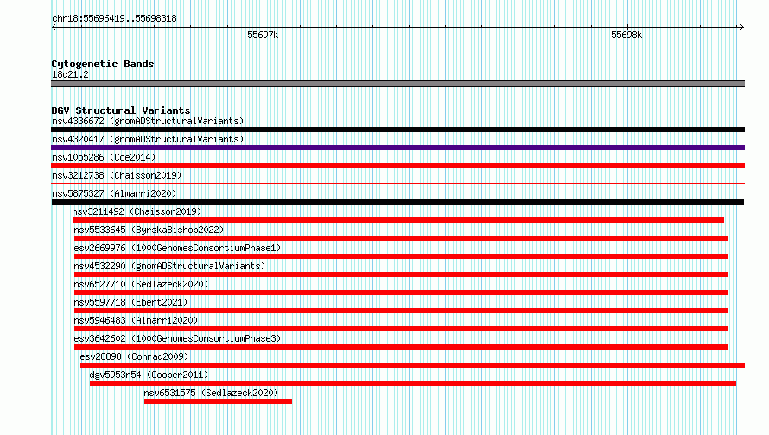Click the short red bar under nsv6531575

[x=219, y=401]
